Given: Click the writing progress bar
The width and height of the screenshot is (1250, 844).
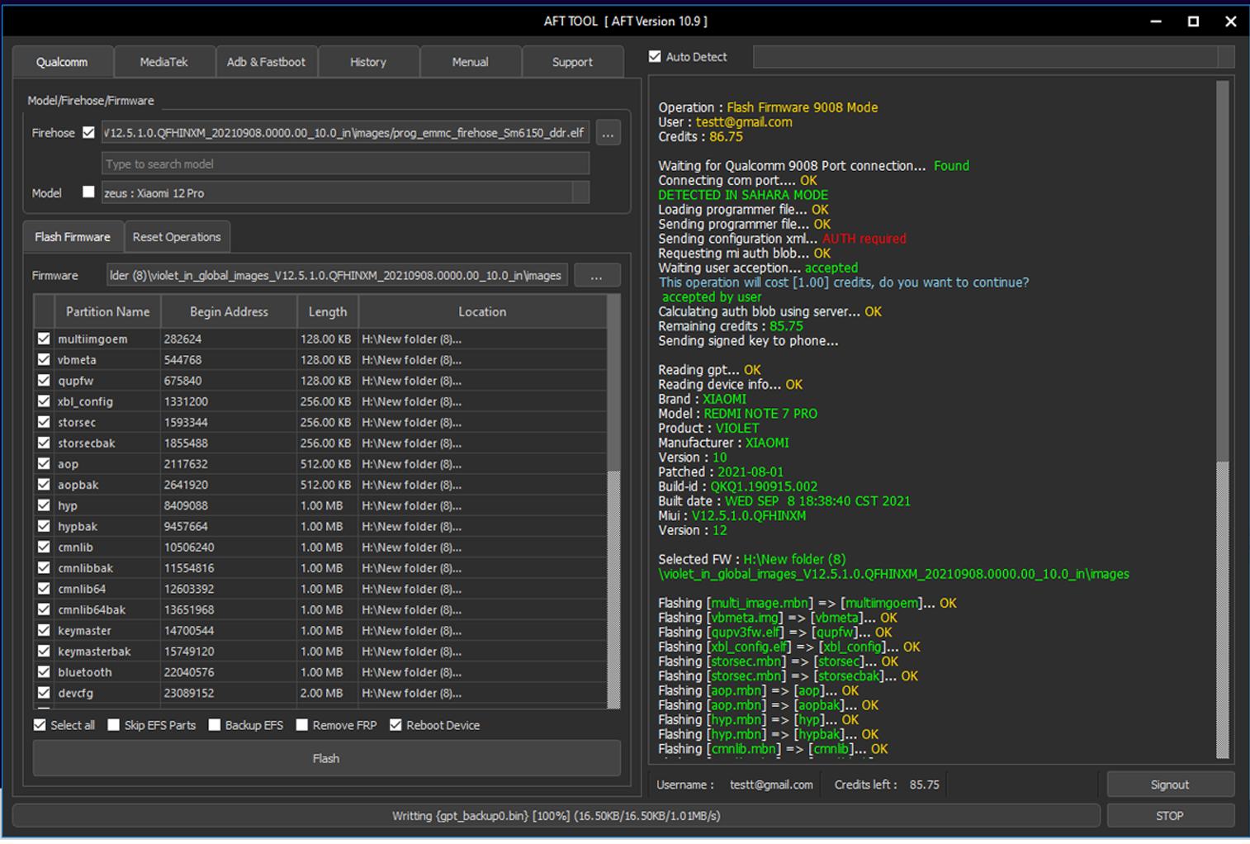Looking at the screenshot, I should [x=556, y=816].
